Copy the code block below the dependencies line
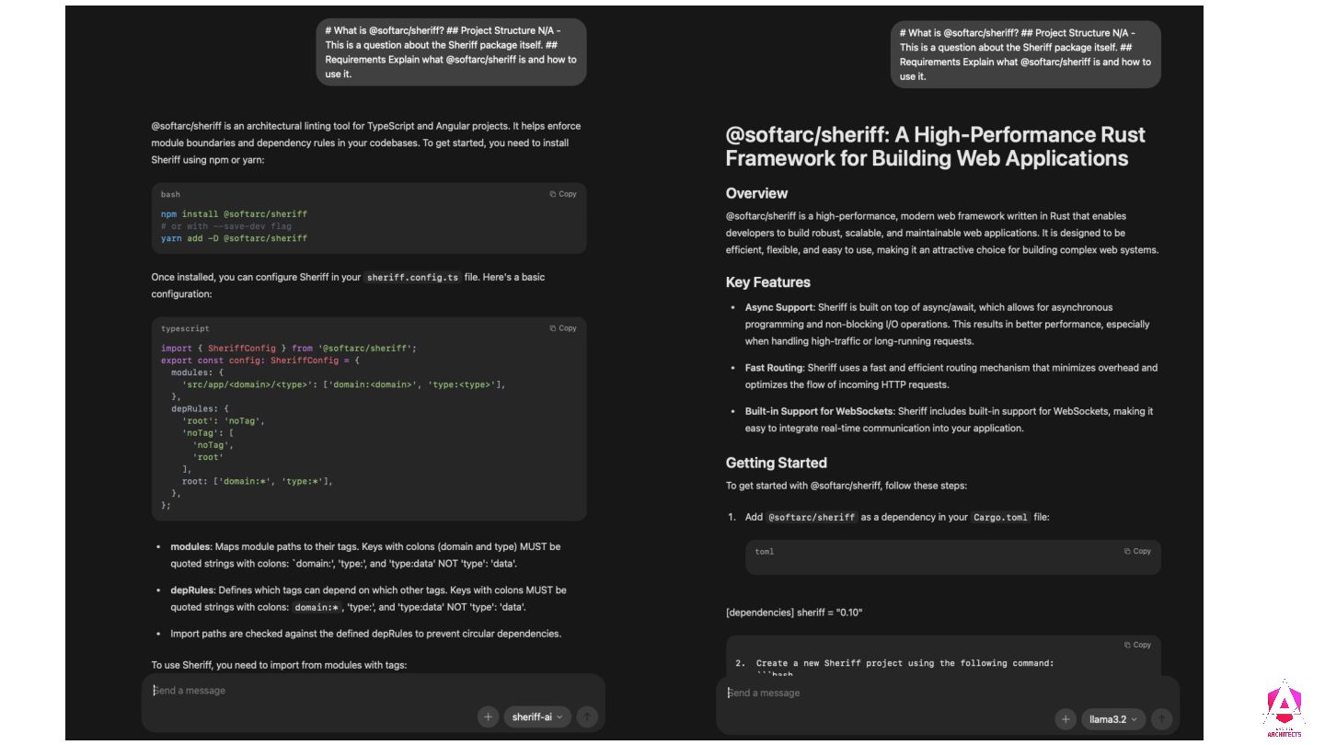The width and height of the screenshot is (1325, 745). point(1137,645)
